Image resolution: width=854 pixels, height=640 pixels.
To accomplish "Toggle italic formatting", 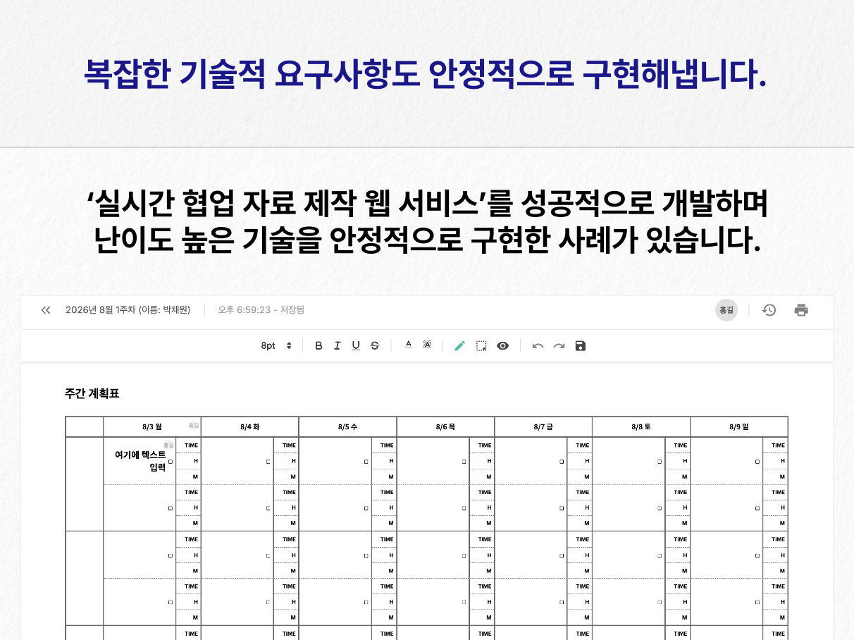I will [x=337, y=345].
